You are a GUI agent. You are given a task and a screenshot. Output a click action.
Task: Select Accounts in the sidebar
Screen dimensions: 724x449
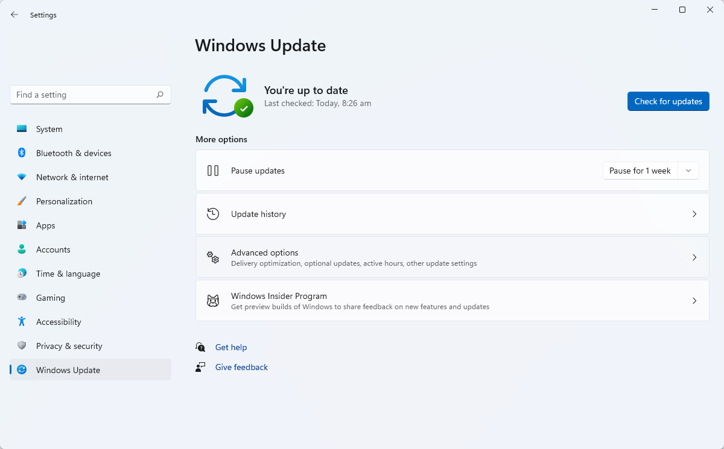click(91, 250)
